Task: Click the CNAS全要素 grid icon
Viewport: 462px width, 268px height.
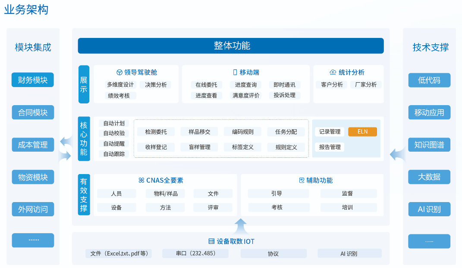Action: click(141, 181)
